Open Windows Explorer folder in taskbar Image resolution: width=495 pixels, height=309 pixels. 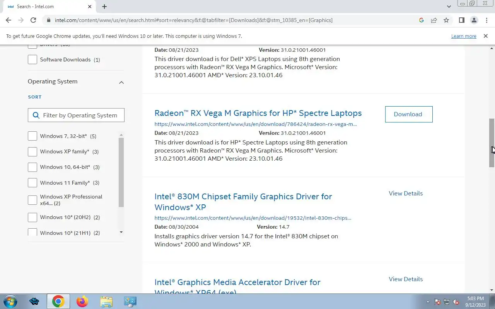pyautogui.click(x=106, y=301)
